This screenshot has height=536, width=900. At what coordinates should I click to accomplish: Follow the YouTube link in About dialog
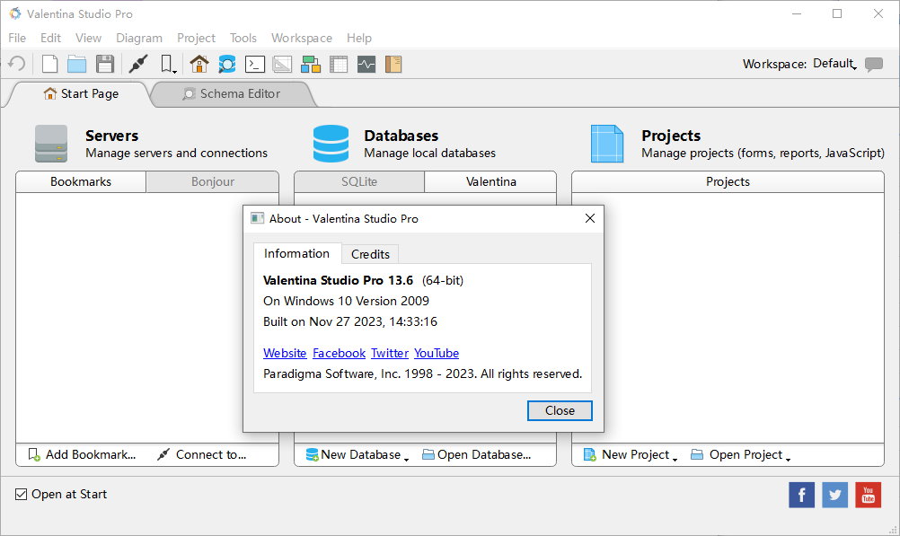click(x=437, y=353)
